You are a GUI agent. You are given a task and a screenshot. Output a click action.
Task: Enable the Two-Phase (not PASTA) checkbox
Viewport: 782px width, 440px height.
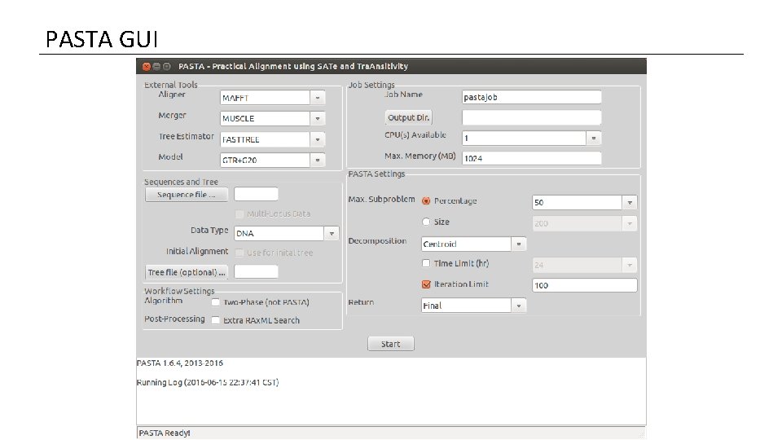(215, 302)
